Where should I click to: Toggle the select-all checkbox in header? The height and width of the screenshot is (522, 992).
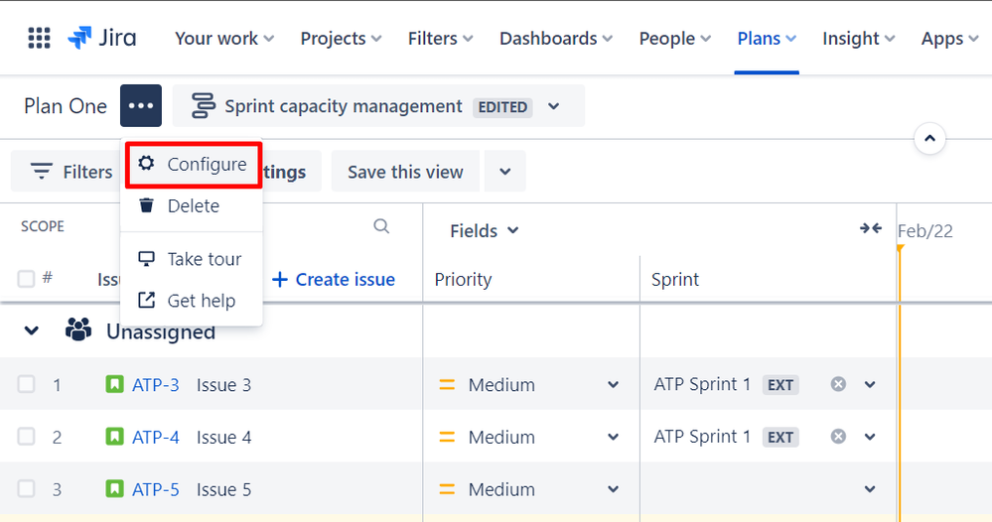[26, 279]
